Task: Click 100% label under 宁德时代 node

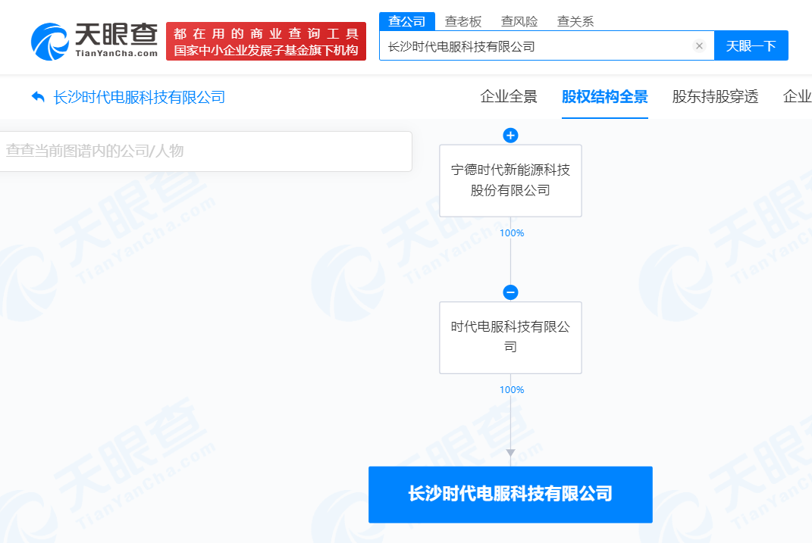Action: [512, 233]
